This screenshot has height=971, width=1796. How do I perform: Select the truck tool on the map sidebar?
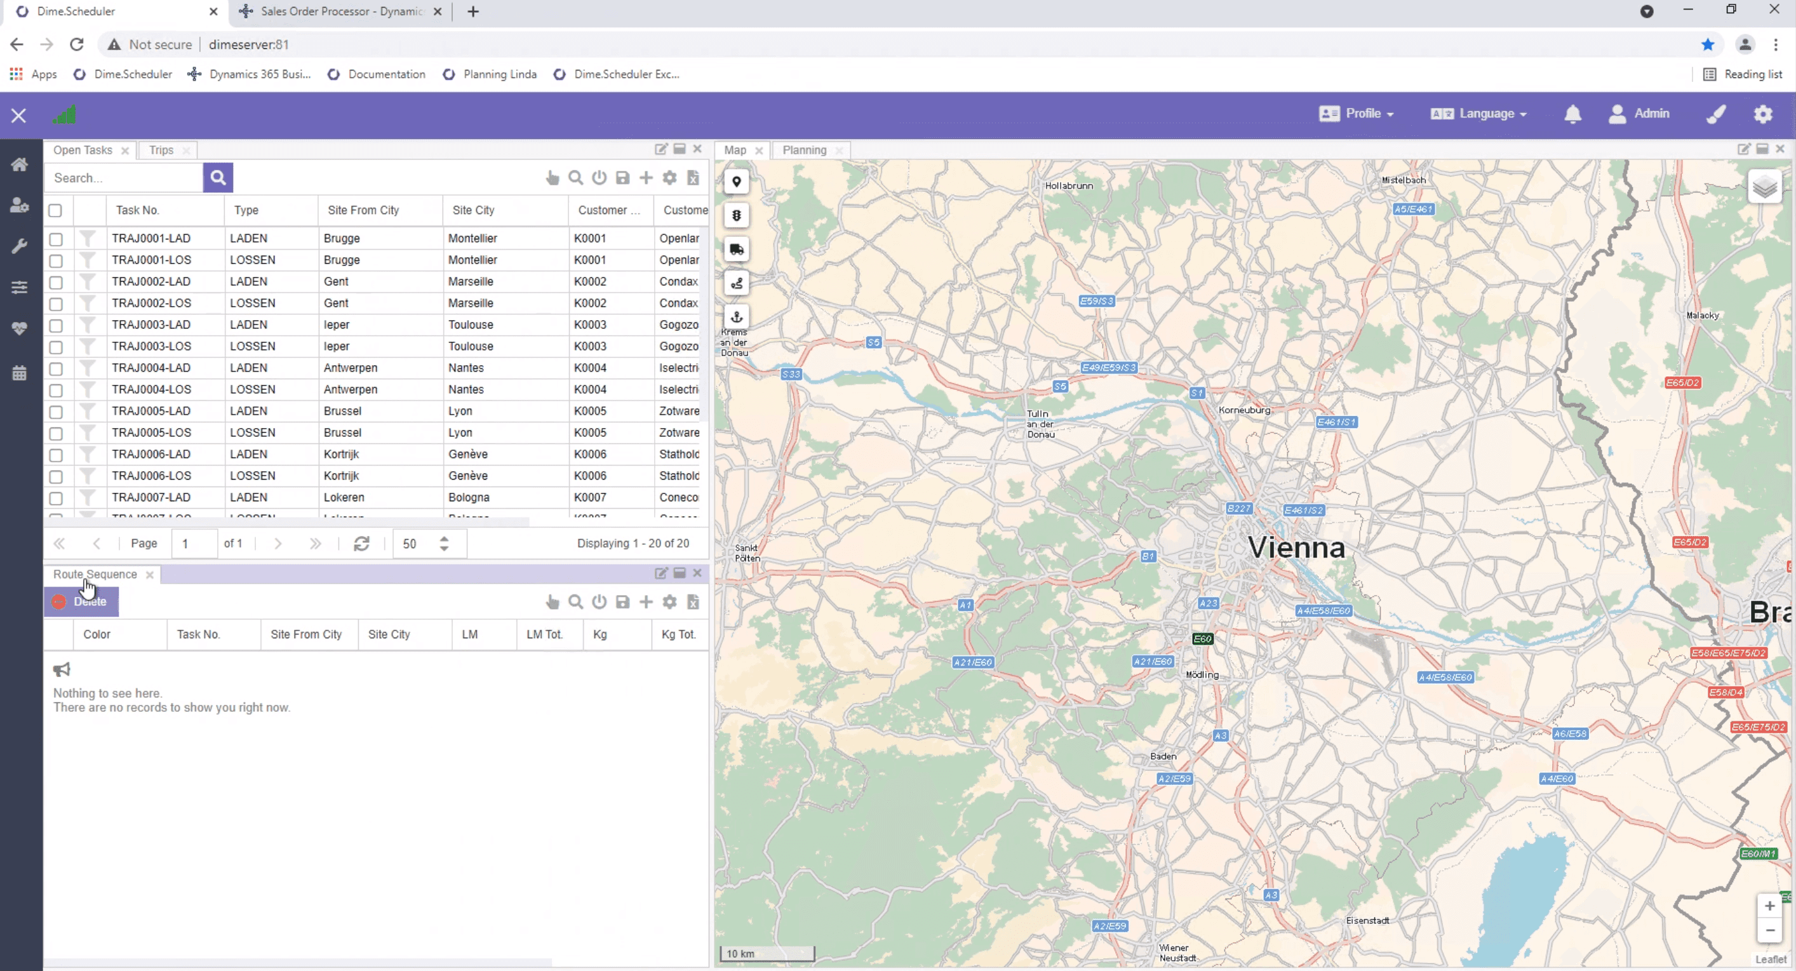tap(736, 249)
